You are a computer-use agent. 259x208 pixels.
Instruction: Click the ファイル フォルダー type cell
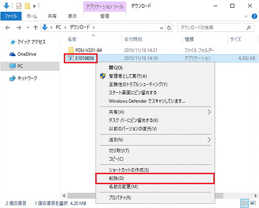[x=199, y=50]
